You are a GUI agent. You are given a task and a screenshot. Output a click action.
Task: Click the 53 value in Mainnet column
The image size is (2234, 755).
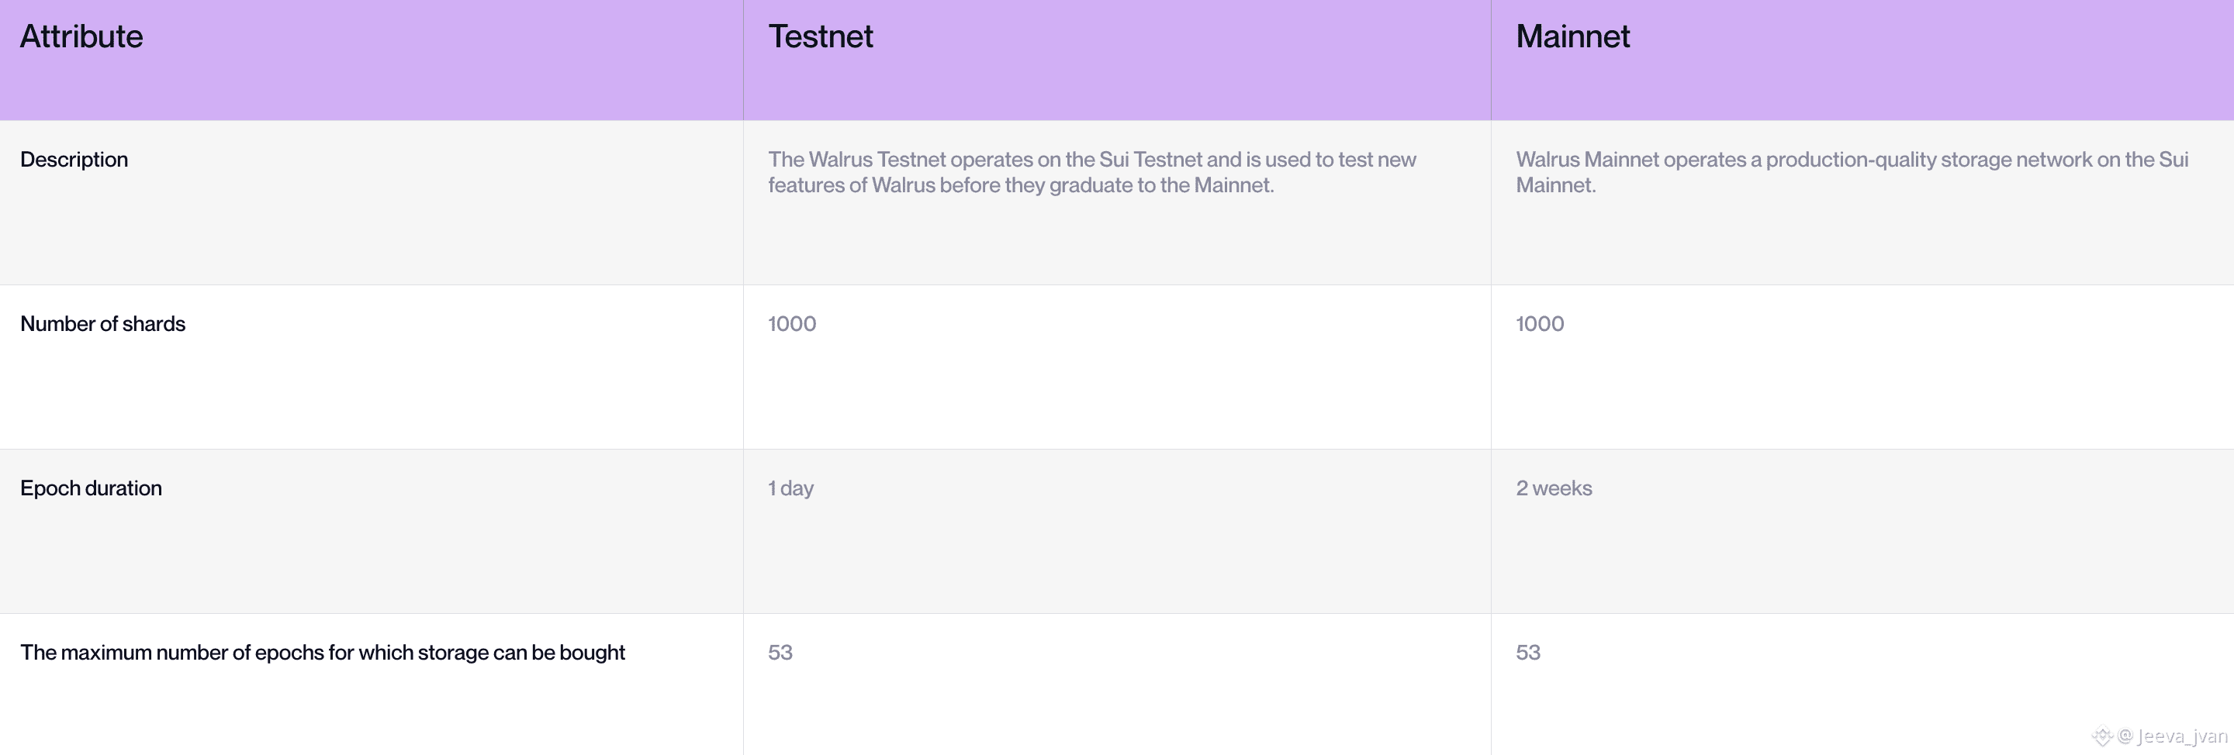(1527, 653)
